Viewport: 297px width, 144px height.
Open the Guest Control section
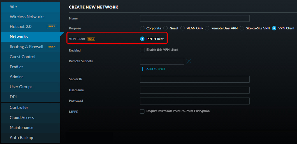(x=22, y=57)
